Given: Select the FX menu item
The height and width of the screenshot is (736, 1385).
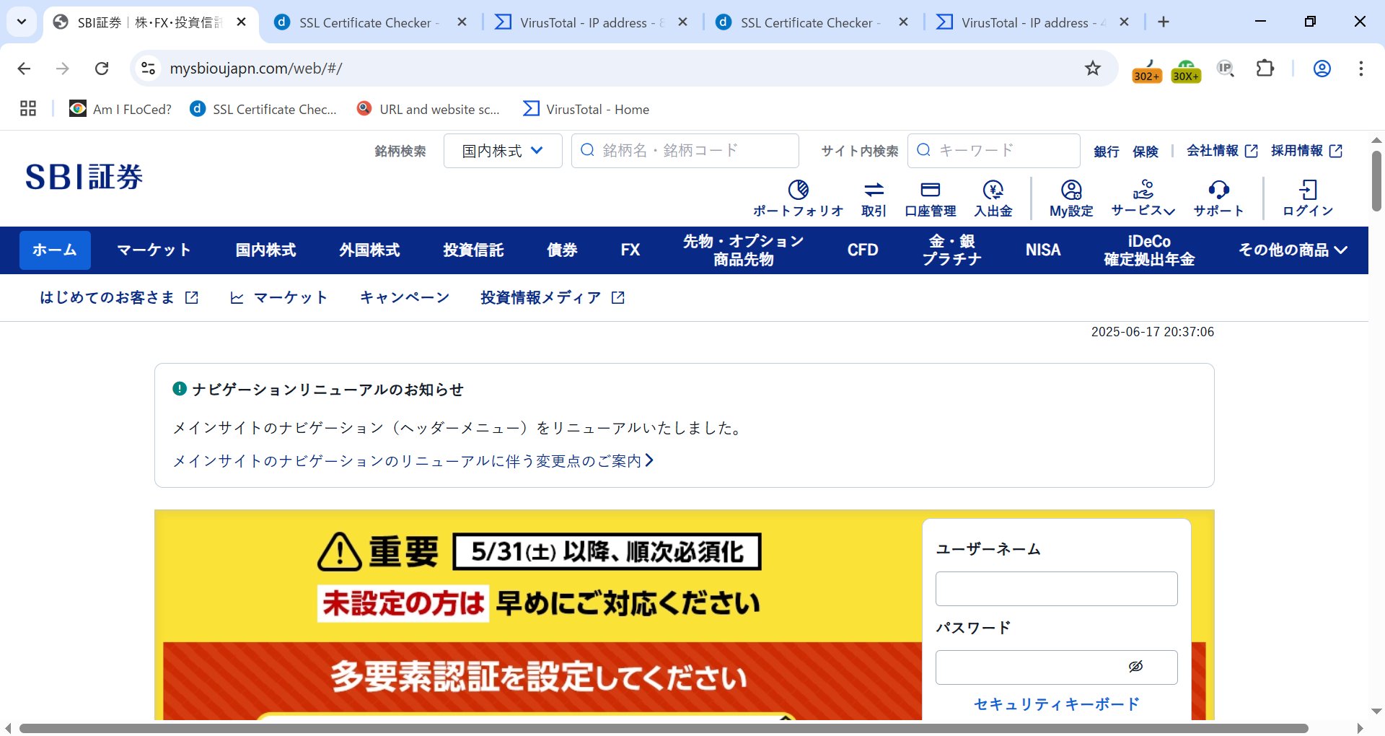Looking at the screenshot, I should 630,250.
